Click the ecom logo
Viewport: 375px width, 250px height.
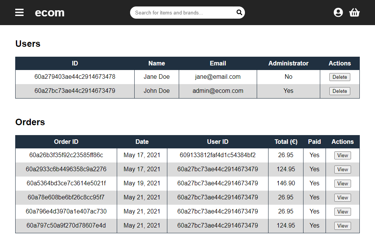click(50, 13)
